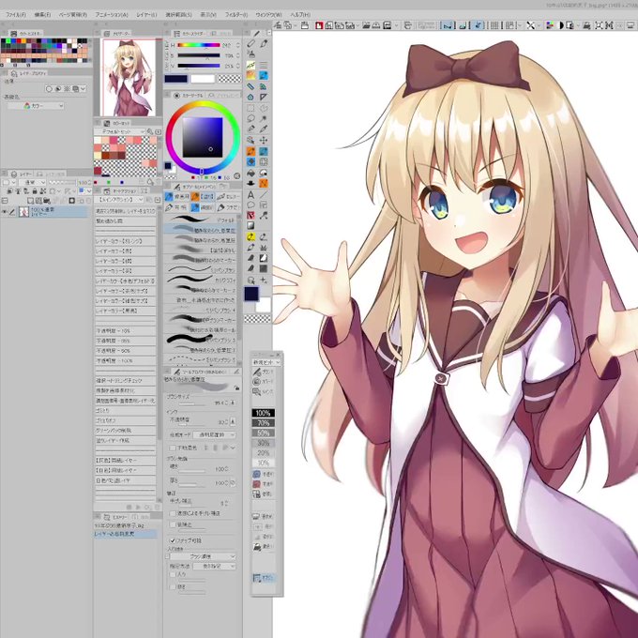
Task: Open the ヘルプ(H) menu
Action: [x=300, y=15]
